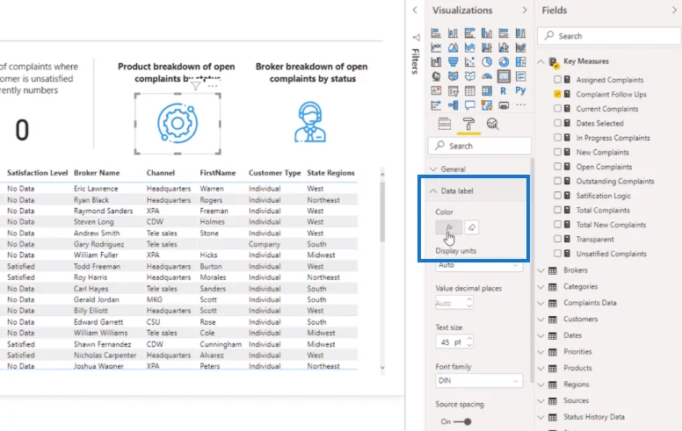Select the Python visual icon
The height and width of the screenshot is (431, 682).
tap(520, 90)
